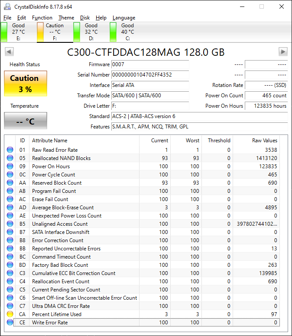Click the Transfer Mode SATA/600 field
Viewport: 292px width, 336px height.
pos(150,96)
